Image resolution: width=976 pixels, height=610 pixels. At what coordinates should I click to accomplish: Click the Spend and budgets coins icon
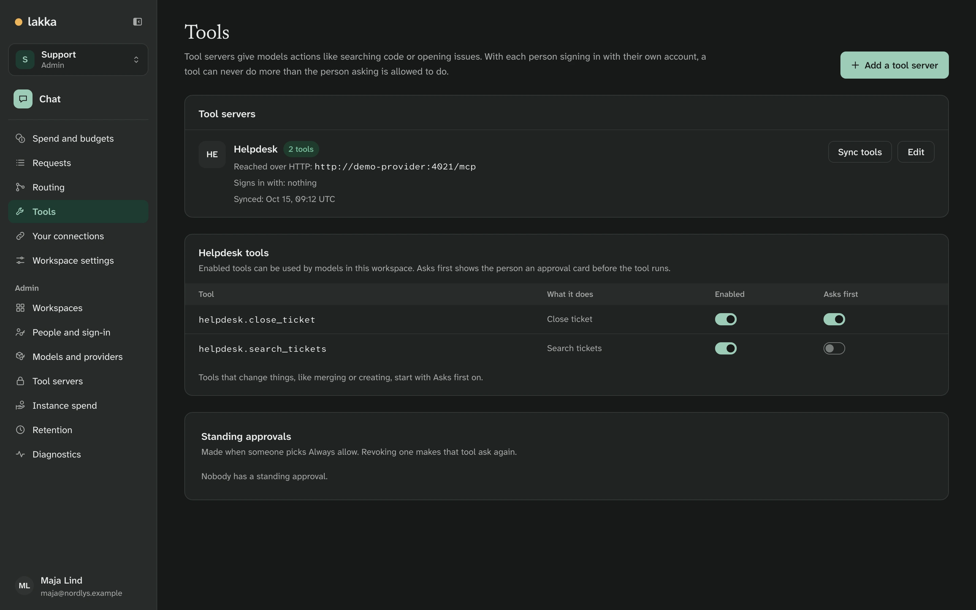pyautogui.click(x=20, y=138)
